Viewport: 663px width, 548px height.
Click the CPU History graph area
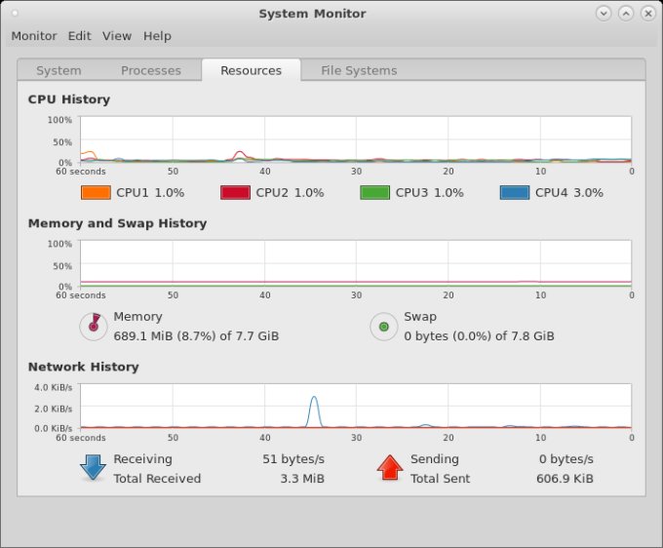click(x=355, y=139)
